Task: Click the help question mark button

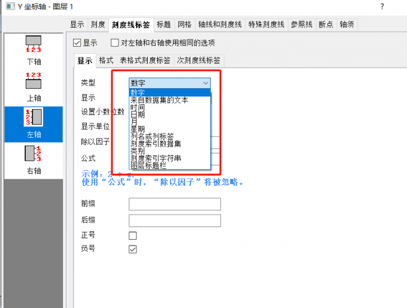Action: tap(382, 6)
